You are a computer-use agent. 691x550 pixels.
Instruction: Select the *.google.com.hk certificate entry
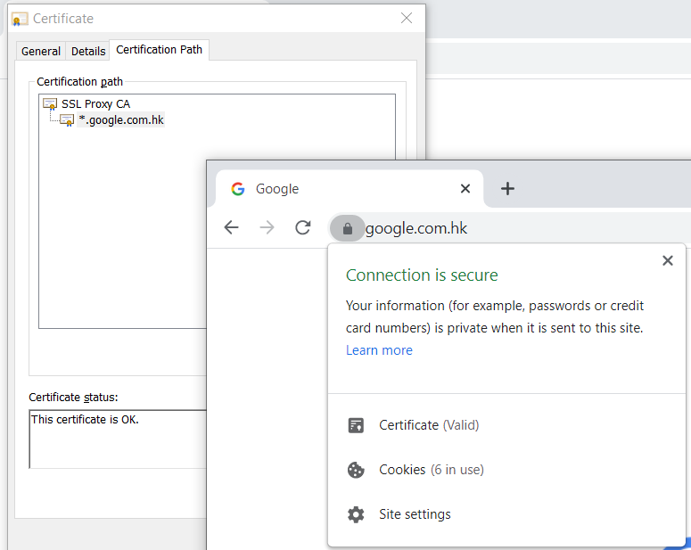(x=120, y=120)
